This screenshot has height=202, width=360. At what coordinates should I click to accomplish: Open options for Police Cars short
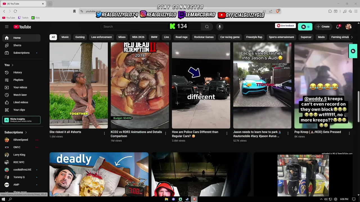227,134
